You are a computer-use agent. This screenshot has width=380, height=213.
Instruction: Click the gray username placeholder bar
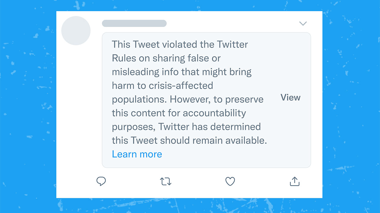[x=134, y=23]
